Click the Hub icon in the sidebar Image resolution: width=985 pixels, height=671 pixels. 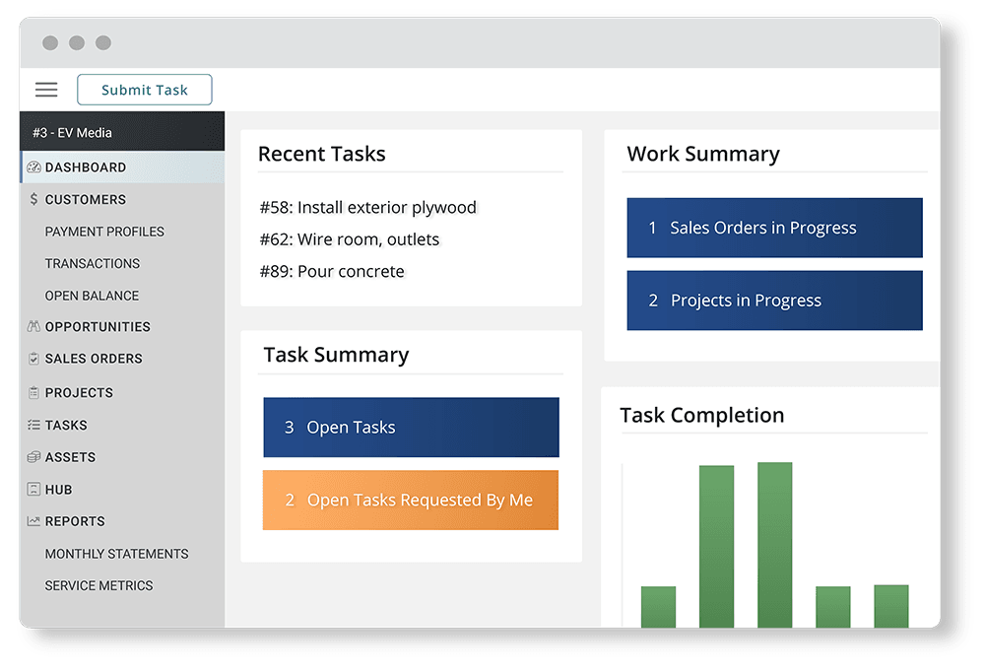click(33, 489)
